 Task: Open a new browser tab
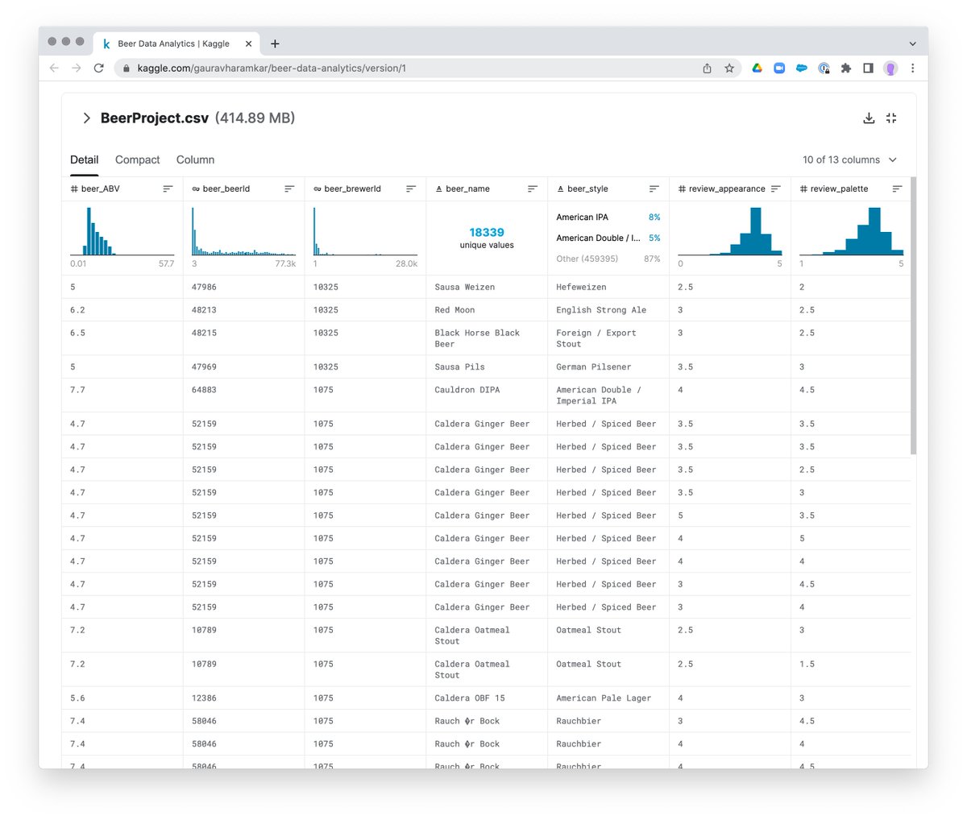coord(275,43)
